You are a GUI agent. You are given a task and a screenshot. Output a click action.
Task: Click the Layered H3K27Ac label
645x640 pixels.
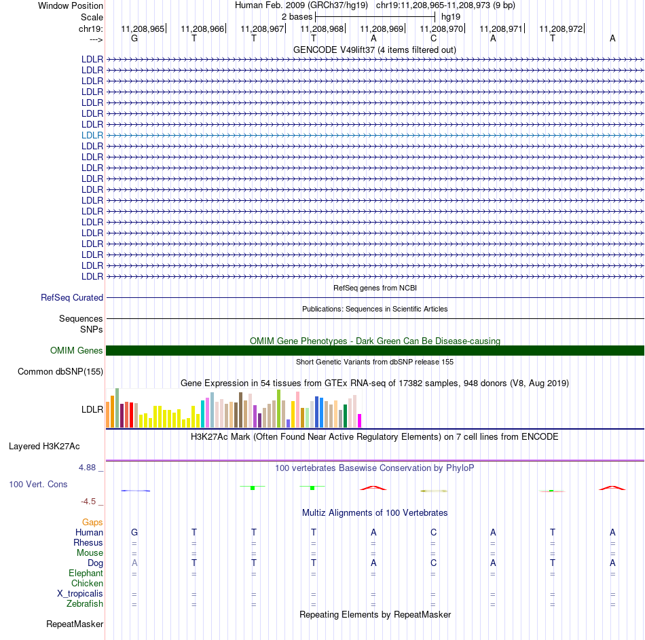pyautogui.click(x=44, y=447)
